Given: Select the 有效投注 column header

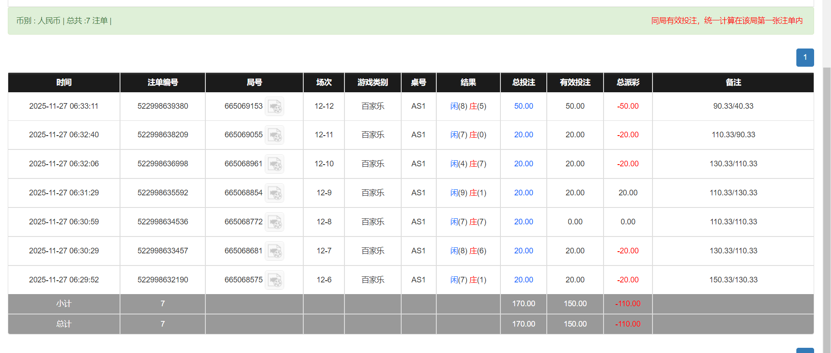Looking at the screenshot, I should (x=575, y=82).
